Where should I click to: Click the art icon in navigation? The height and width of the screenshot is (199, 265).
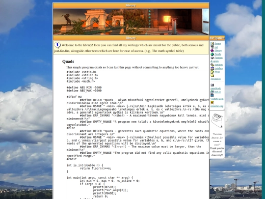coord(212,47)
